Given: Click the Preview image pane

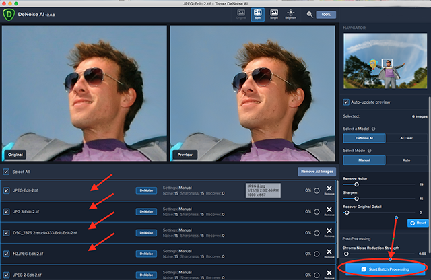Looking at the screenshot, I should [x=253, y=93].
